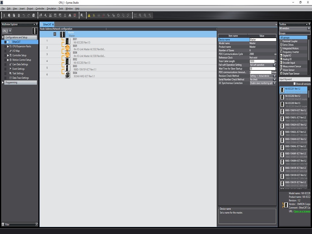Select I/O Map in the explorer tree
The height and width of the screenshot is (234, 312).
16,51
